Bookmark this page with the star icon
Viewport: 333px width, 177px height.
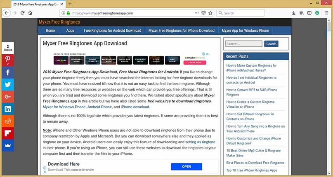pyautogui.click(x=210, y=13)
